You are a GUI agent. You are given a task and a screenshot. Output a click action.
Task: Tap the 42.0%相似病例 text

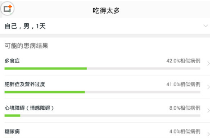point(183,61)
